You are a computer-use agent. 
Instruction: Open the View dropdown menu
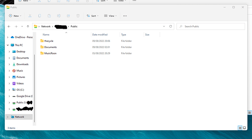tap(110, 16)
